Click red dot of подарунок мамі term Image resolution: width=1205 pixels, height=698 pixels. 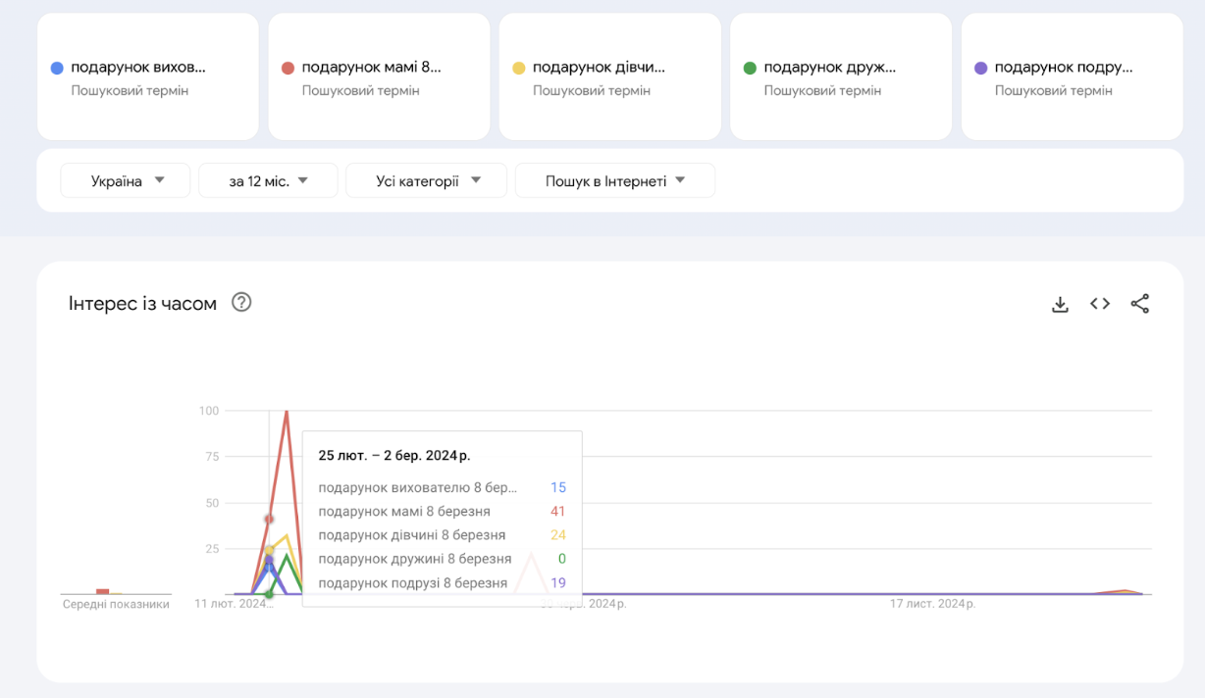288,68
